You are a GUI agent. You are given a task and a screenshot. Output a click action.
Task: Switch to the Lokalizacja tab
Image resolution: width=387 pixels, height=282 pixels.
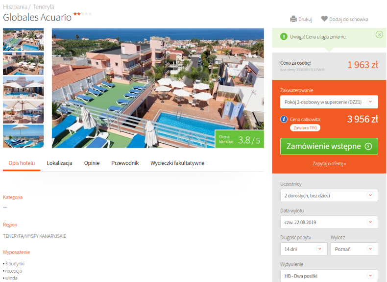(x=59, y=163)
